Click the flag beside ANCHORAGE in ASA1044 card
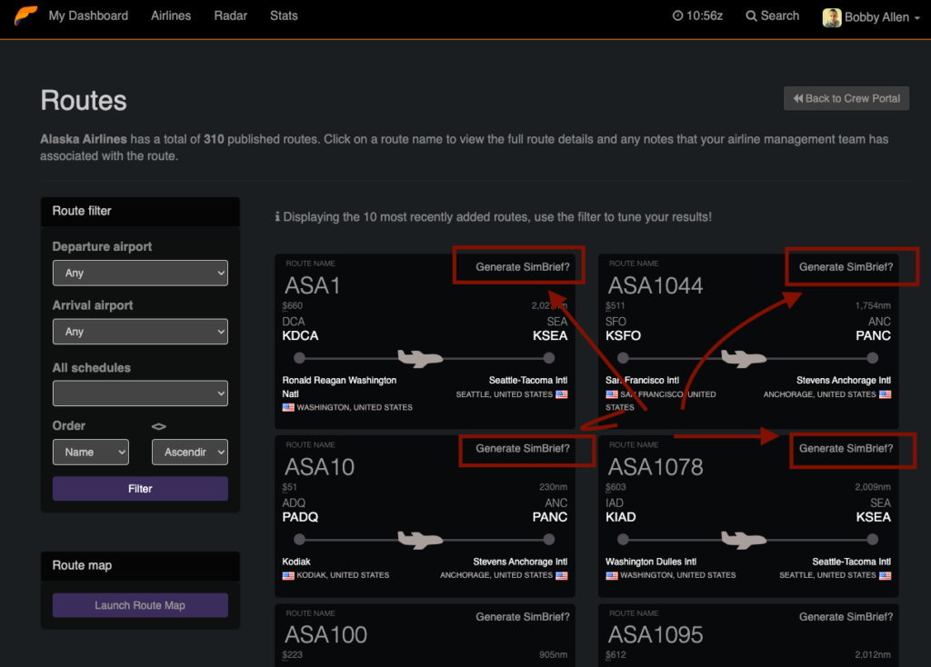 click(886, 394)
